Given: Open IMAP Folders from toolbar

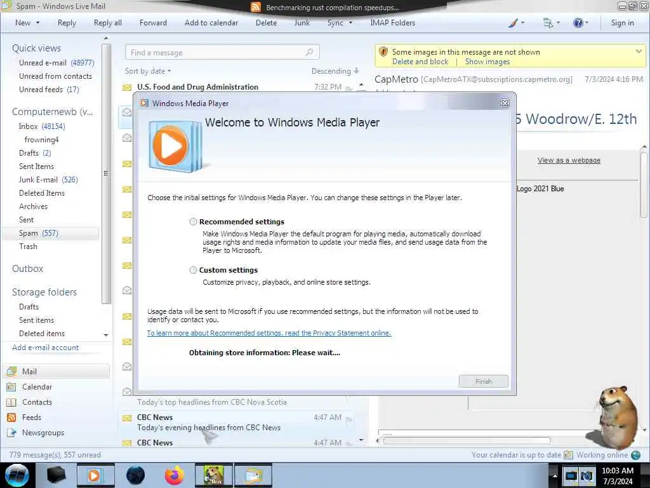Looking at the screenshot, I should pos(392,23).
